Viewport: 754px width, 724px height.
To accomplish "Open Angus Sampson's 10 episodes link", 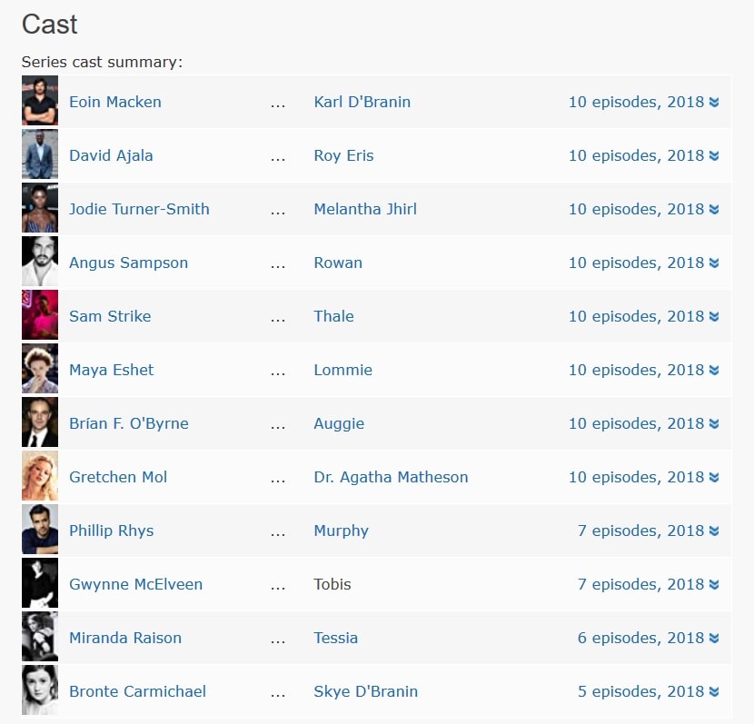I will click(x=636, y=263).
